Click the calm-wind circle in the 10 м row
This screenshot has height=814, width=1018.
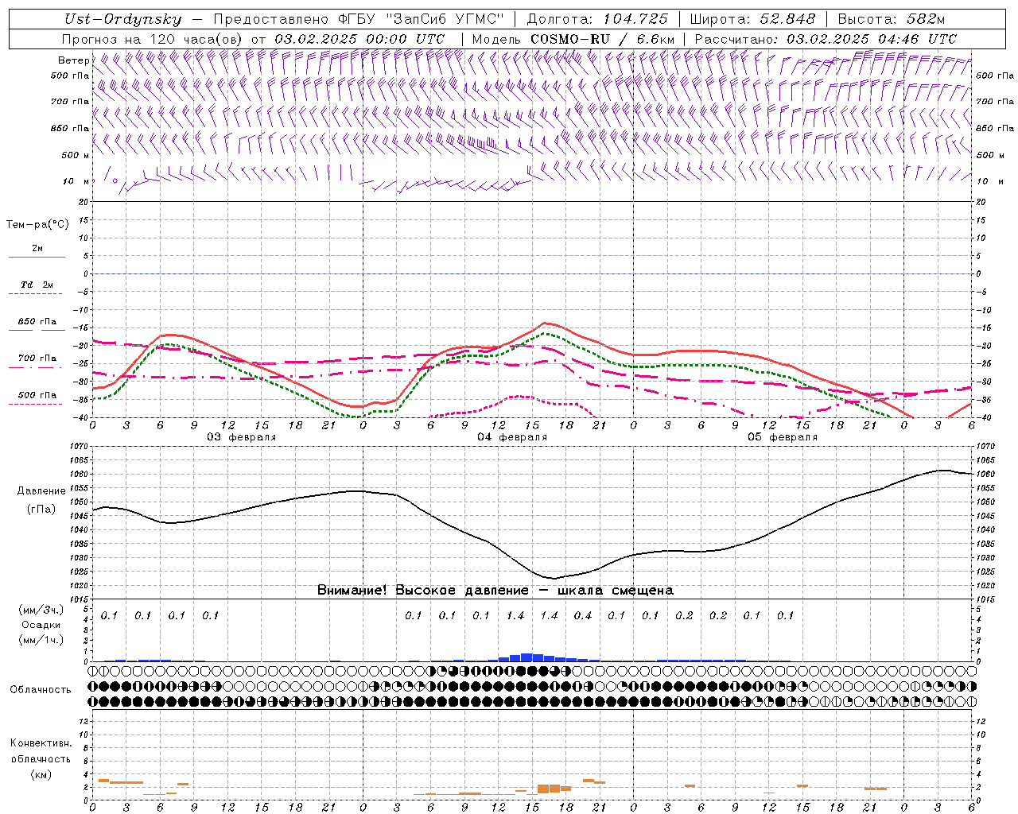coord(115,180)
